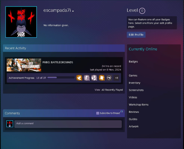Click the Angry Shark profile avatar

click(21, 22)
